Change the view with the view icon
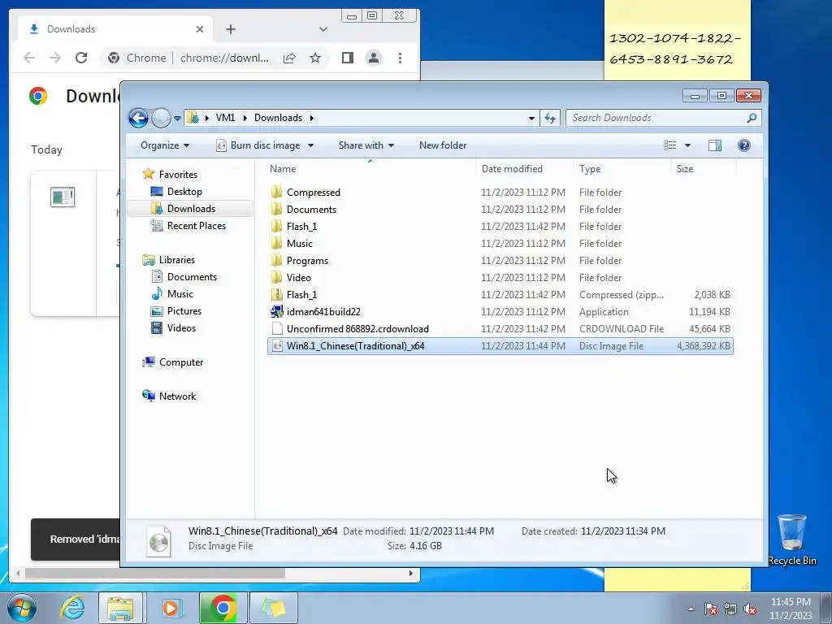This screenshot has width=832, height=624. pyautogui.click(x=669, y=145)
